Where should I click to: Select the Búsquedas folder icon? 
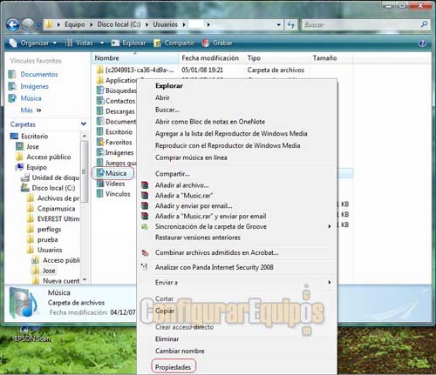click(x=100, y=90)
